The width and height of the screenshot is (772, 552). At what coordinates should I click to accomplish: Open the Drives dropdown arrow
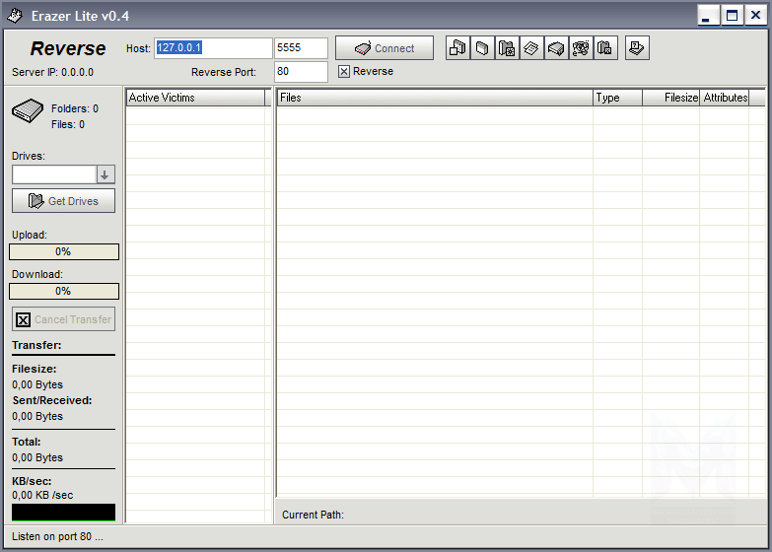105,174
